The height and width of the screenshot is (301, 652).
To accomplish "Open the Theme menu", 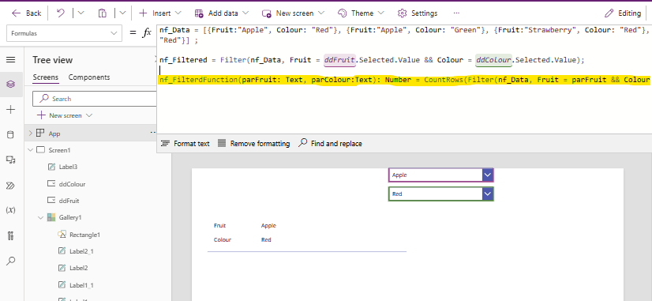I will click(361, 13).
